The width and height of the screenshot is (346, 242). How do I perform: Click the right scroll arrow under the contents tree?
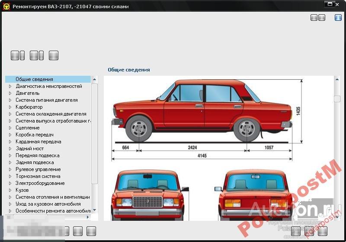[88, 217]
